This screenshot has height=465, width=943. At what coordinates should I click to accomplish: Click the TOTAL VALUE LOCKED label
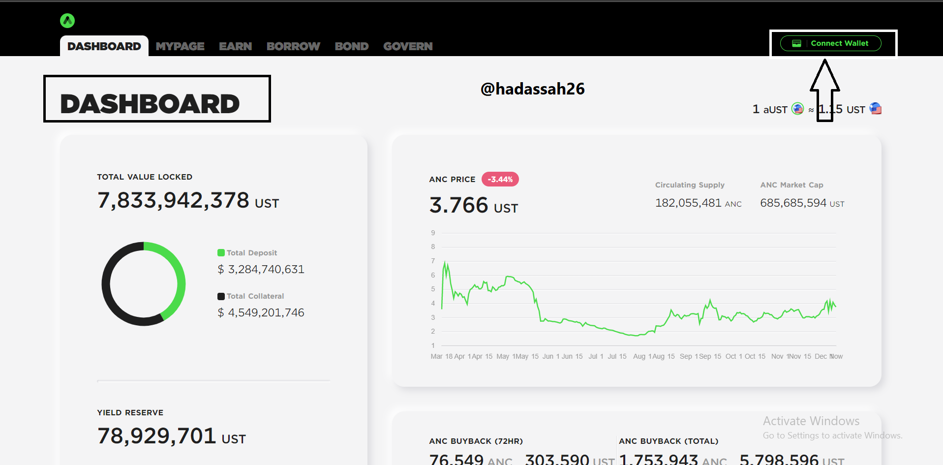coord(145,177)
